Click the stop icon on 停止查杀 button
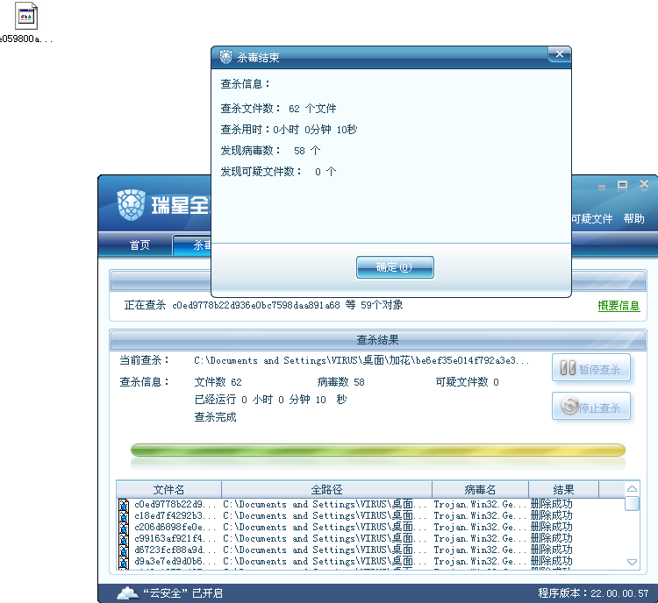 [570, 406]
